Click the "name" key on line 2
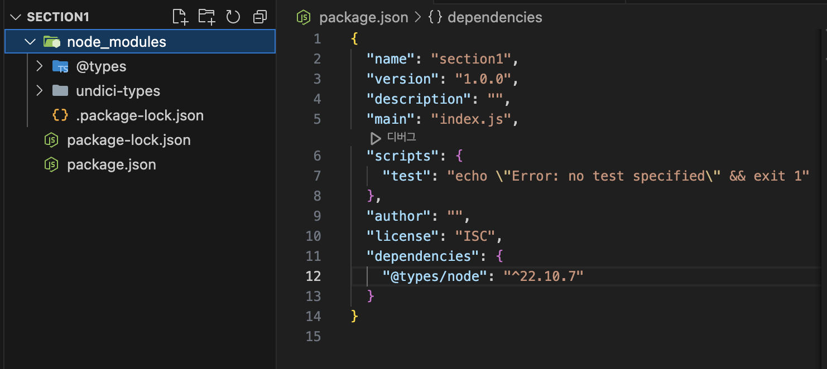The width and height of the screenshot is (827, 369). tap(390, 59)
